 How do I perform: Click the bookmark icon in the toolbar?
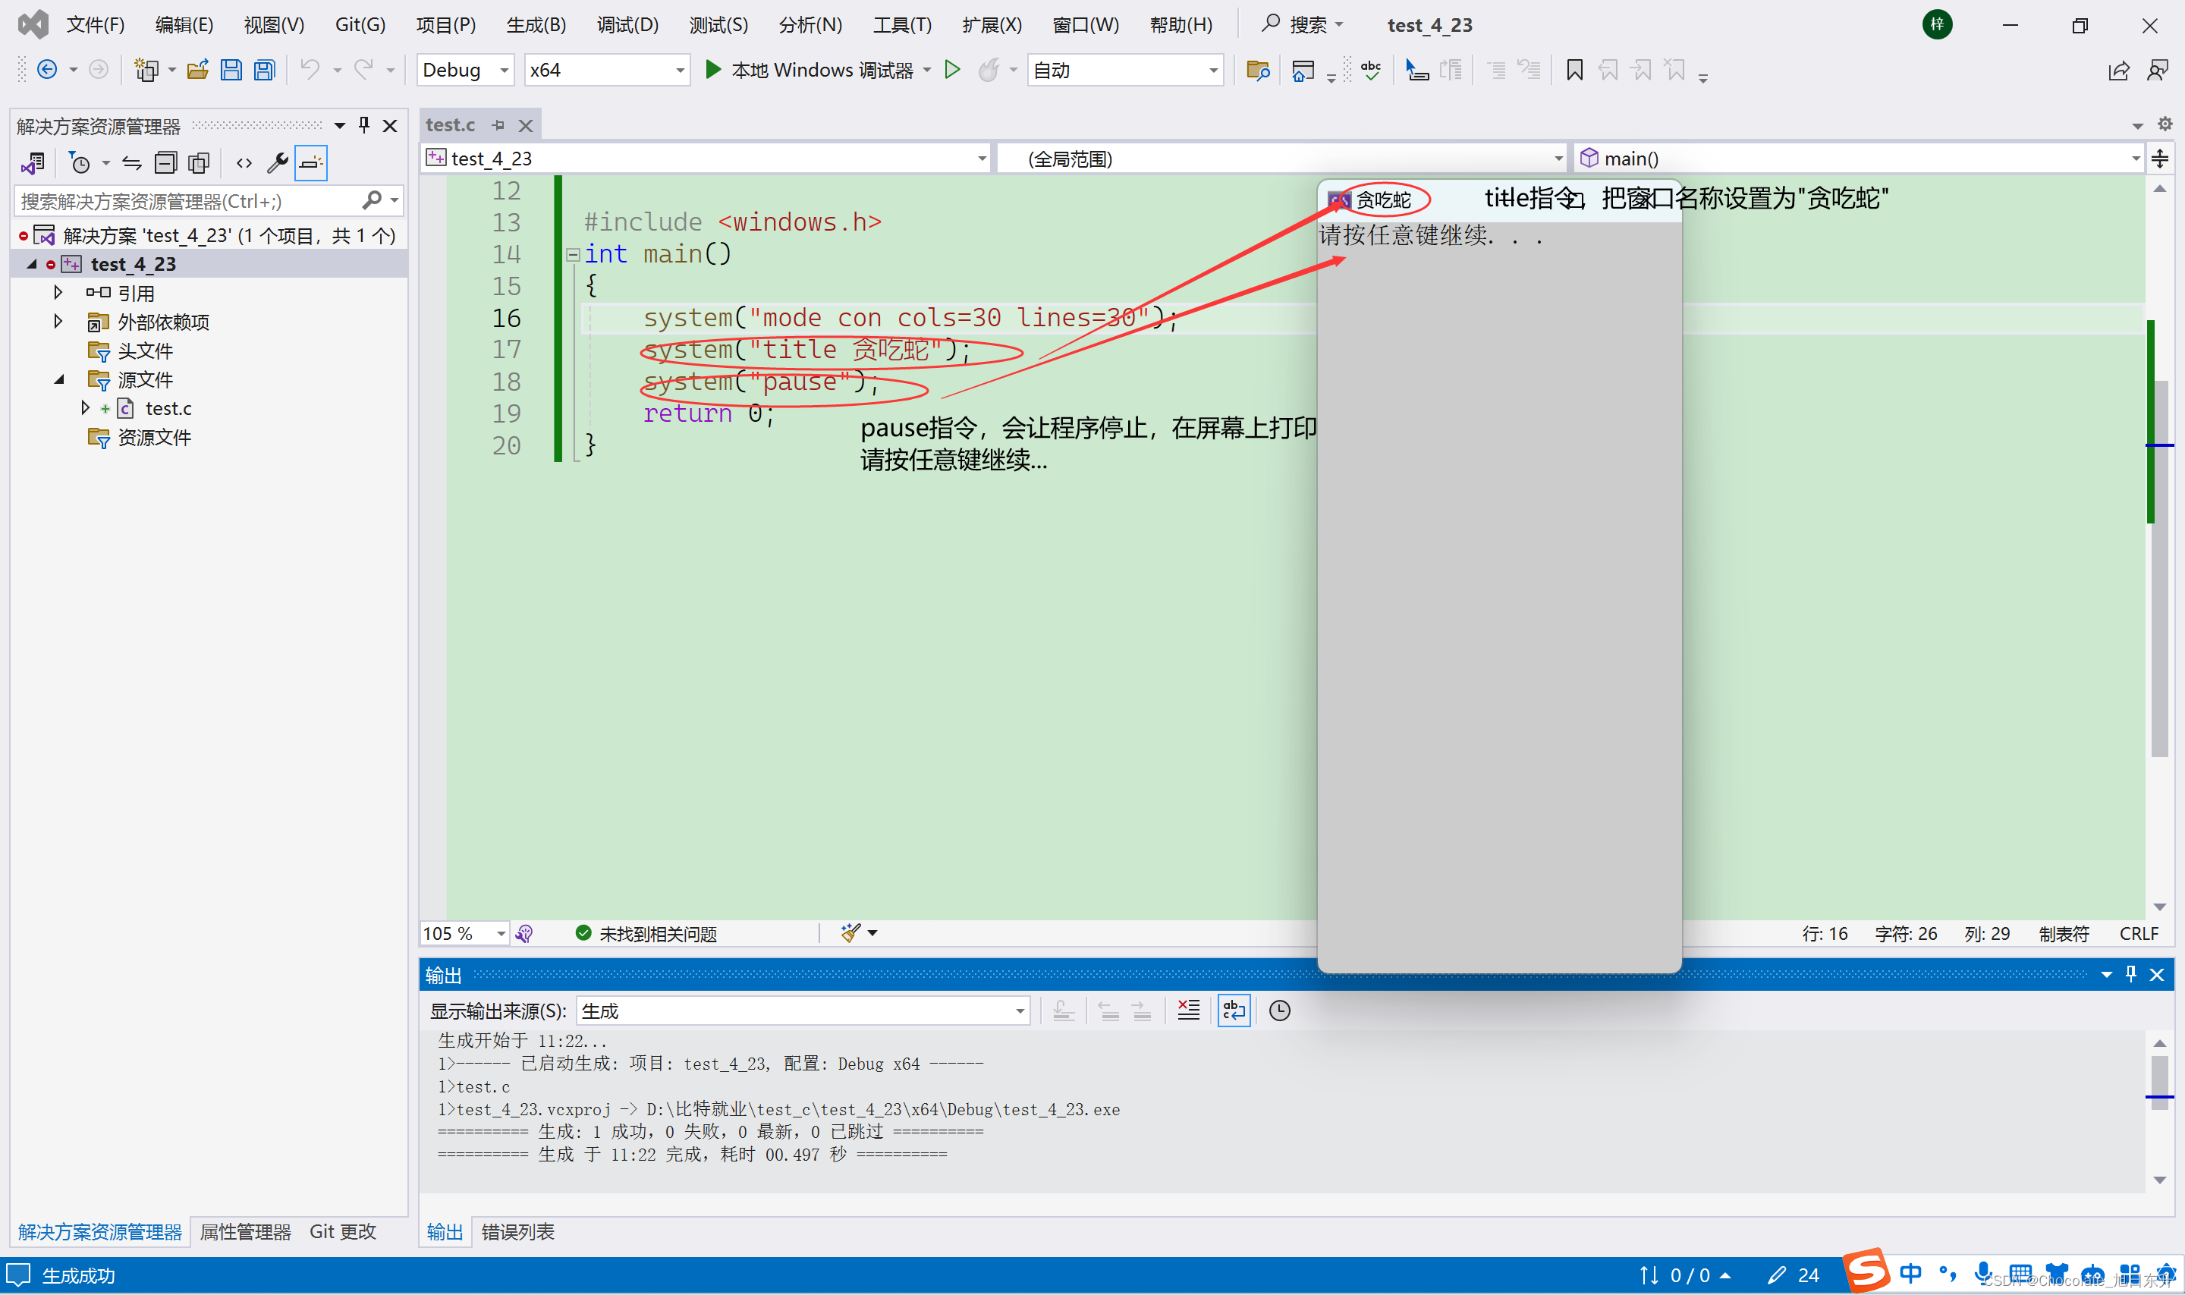tap(1574, 70)
